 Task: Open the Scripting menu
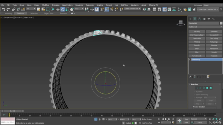click(x=100, y=5)
